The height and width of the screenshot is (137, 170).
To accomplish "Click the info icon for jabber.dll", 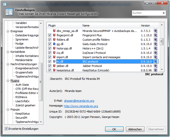I will click(x=156, y=66).
